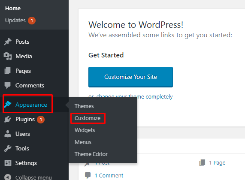Click the Settings sliders icon
The width and height of the screenshot is (245, 180).
point(8,163)
